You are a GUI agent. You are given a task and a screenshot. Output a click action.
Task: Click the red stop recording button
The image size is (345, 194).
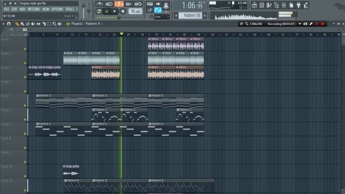click(x=322, y=24)
